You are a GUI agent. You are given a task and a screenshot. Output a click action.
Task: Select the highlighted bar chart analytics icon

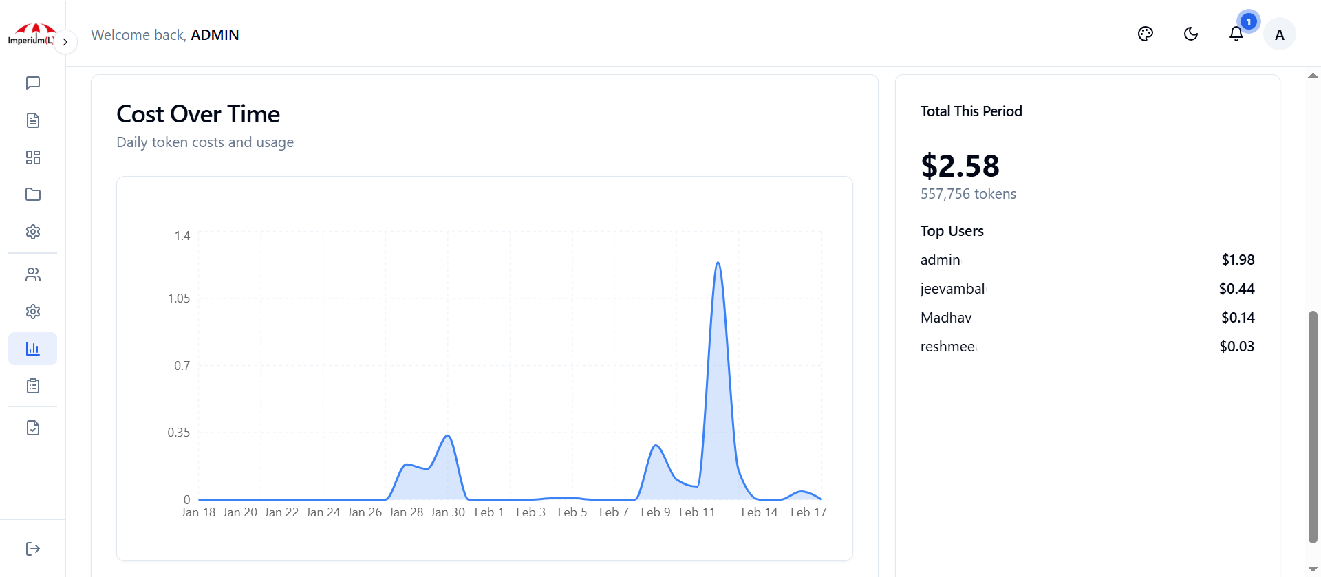(x=32, y=349)
